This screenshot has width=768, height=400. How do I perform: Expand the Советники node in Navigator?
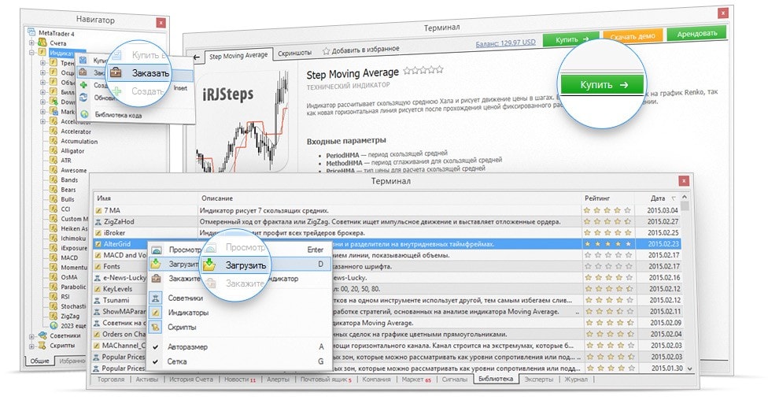point(31,336)
